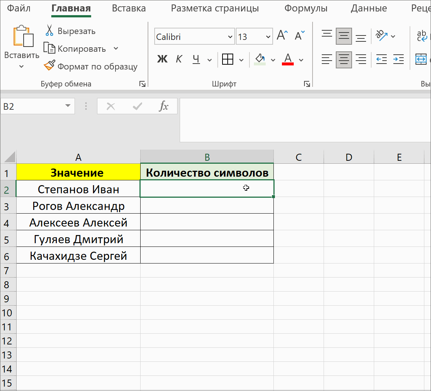Increase the indent
Viewport: 431px width, 391px height.
coord(398,59)
